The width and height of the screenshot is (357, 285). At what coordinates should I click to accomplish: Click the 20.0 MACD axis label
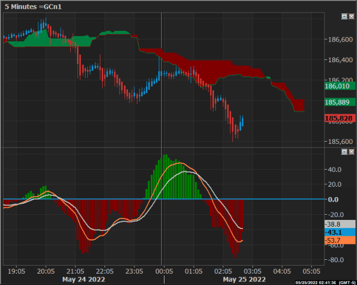click(x=335, y=184)
